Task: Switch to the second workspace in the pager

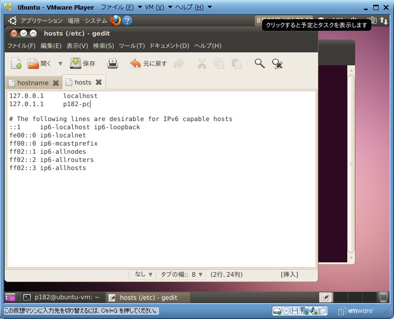Action: (x=340, y=297)
